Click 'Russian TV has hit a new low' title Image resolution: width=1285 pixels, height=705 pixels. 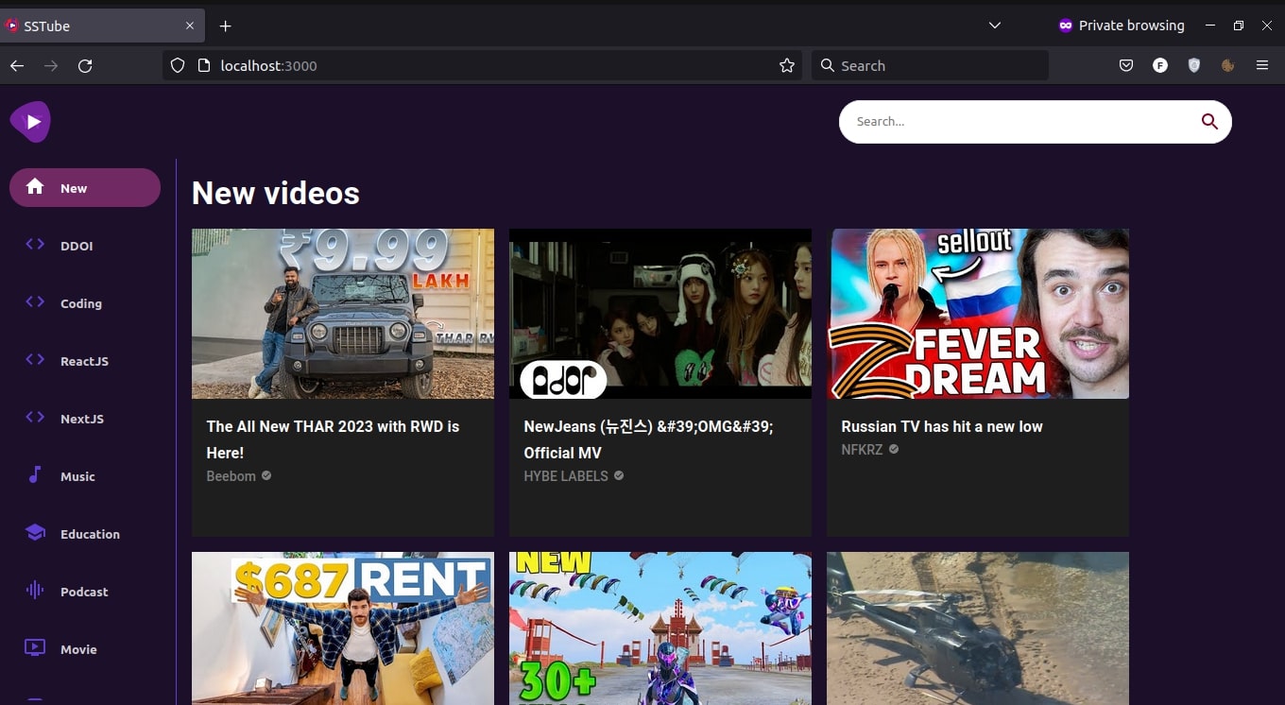pos(942,427)
